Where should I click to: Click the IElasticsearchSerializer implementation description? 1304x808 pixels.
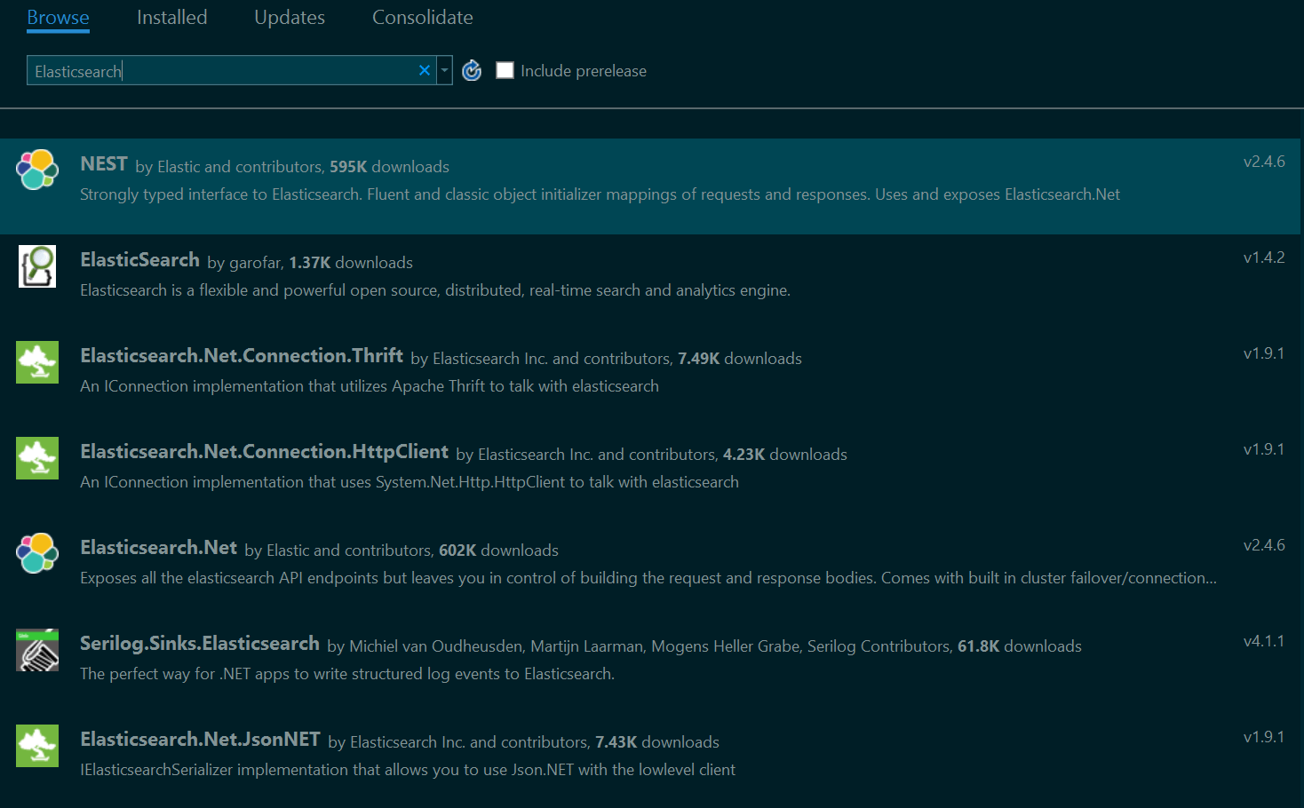408,770
